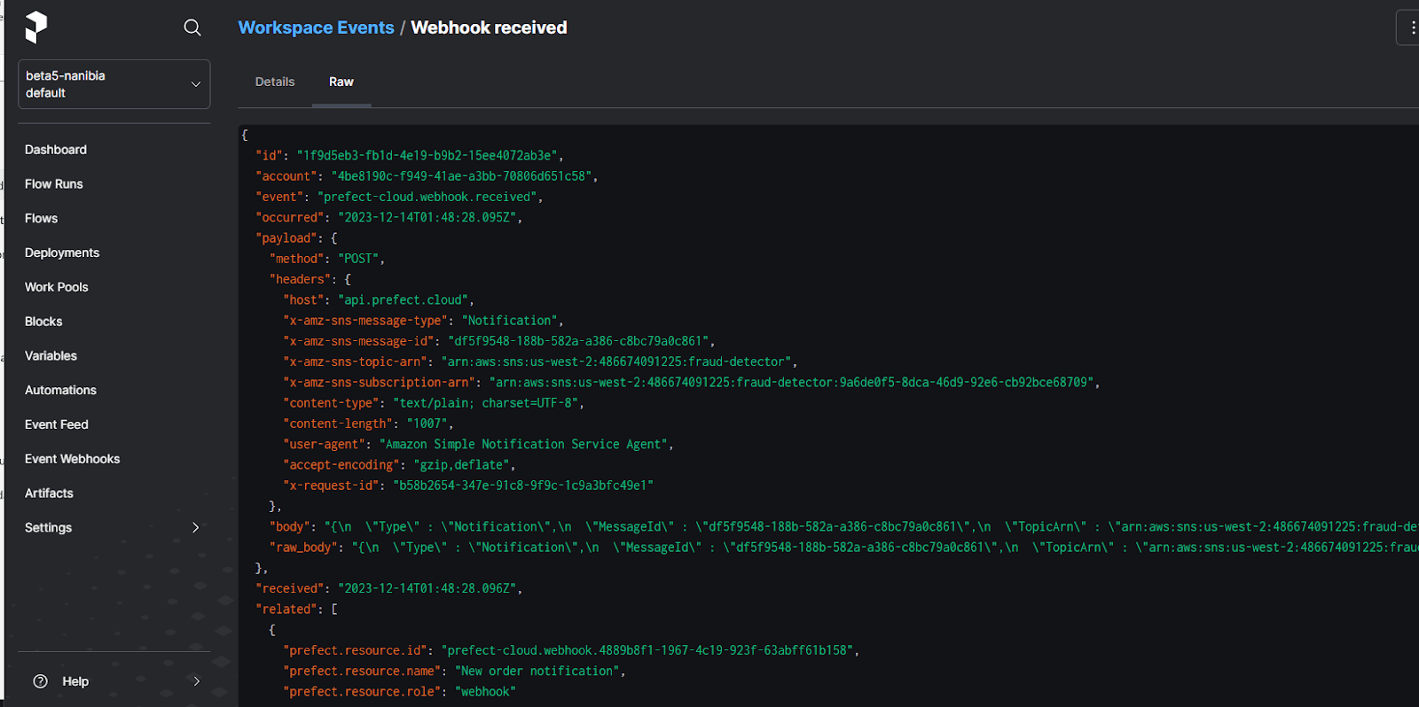Image resolution: width=1419 pixels, height=707 pixels.
Task: Open the Variables page
Action: (51, 356)
